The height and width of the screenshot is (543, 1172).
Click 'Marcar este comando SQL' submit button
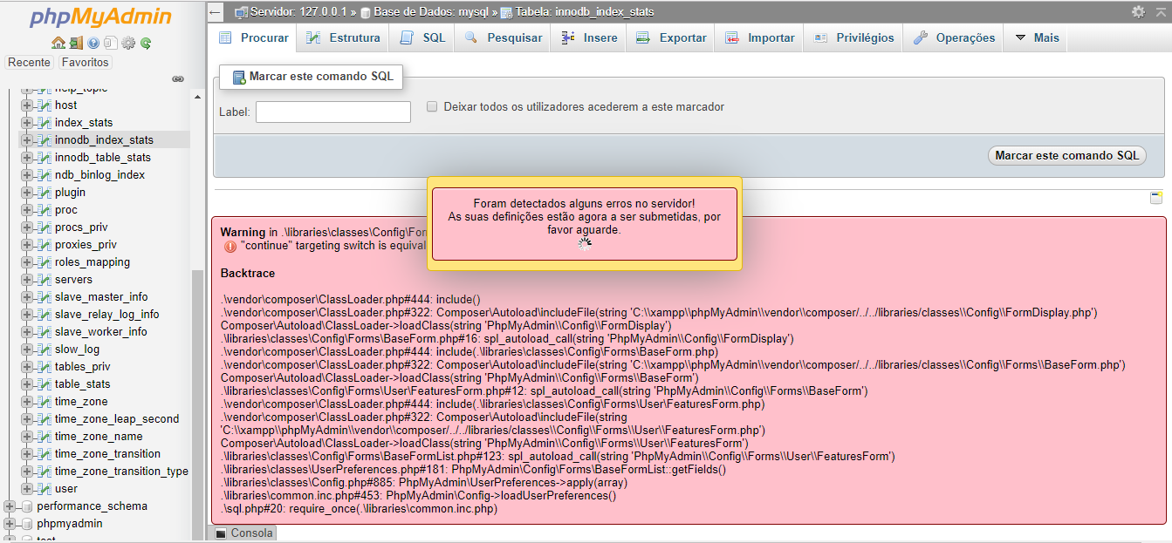[1067, 155]
